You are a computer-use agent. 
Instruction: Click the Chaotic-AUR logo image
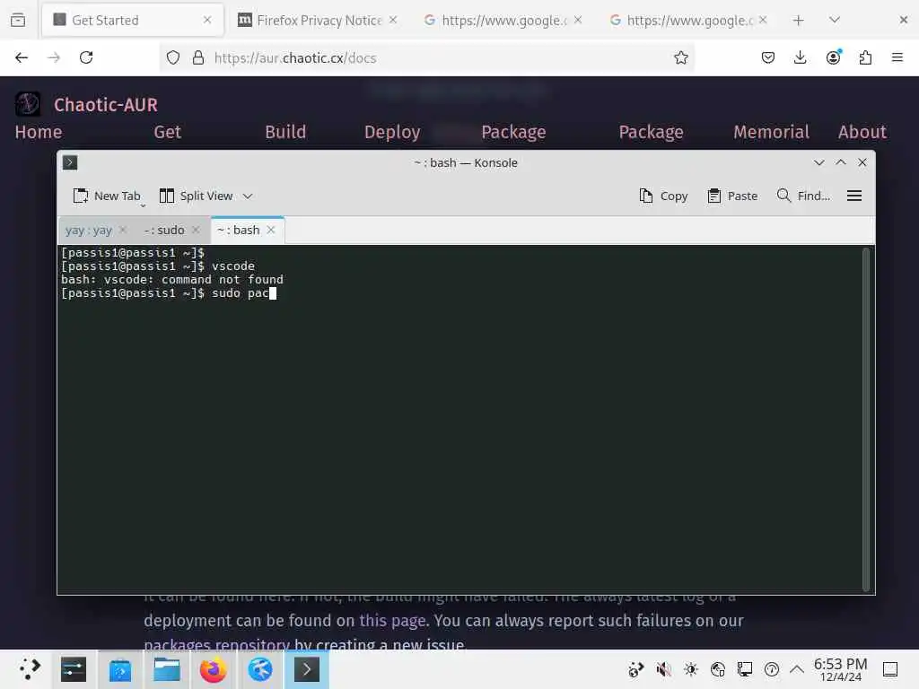pyautogui.click(x=28, y=104)
